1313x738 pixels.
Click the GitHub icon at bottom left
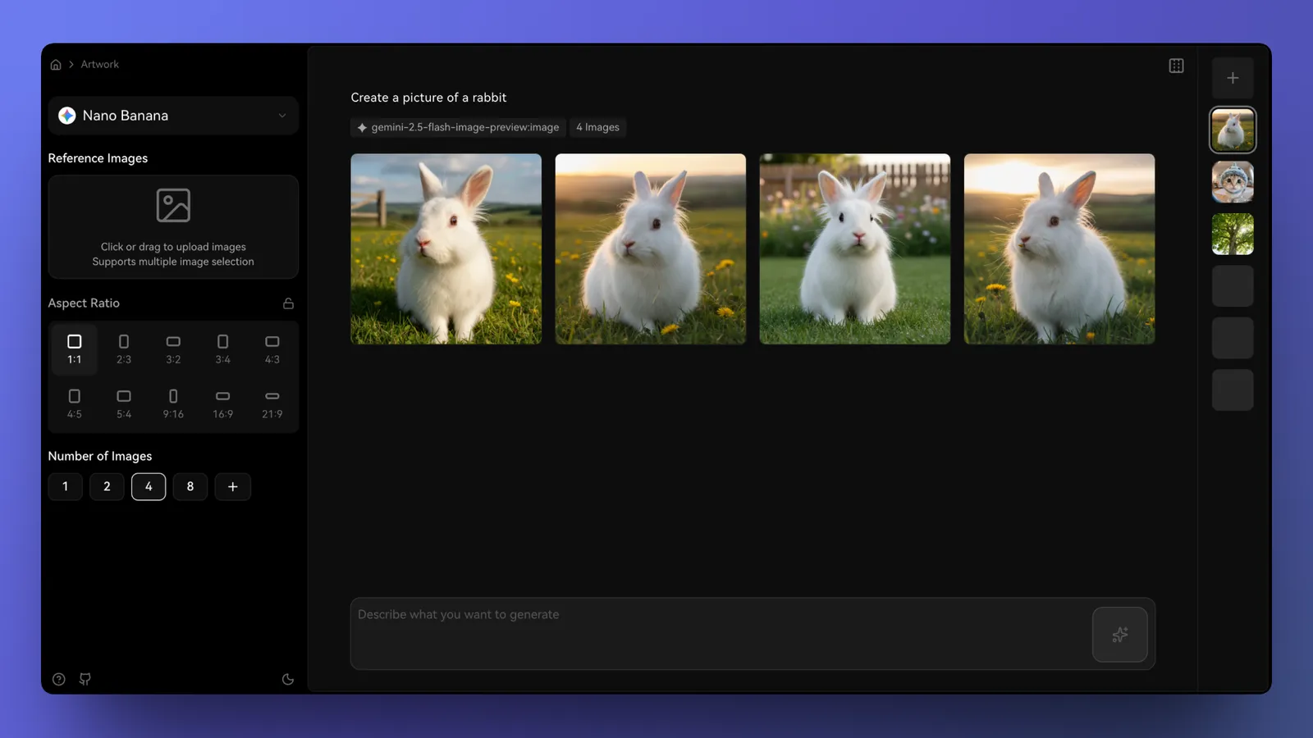pyautogui.click(x=85, y=679)
